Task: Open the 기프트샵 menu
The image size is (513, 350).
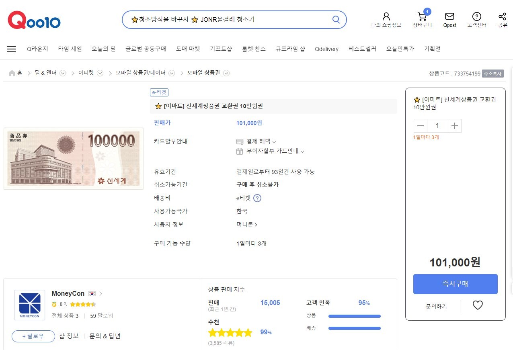Action: 221,49
